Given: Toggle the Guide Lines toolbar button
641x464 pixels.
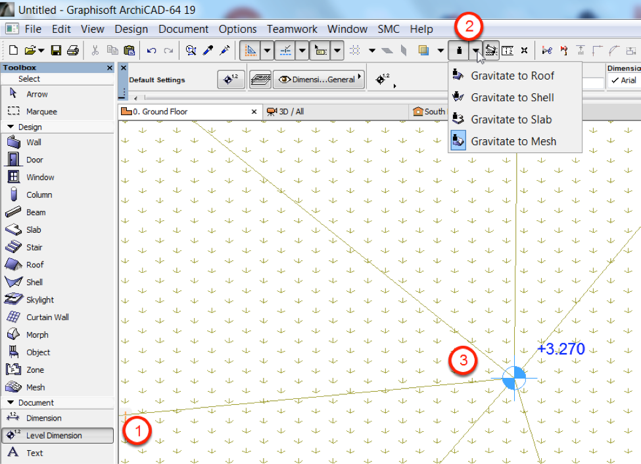Looking at the screenshot, I should (x=250, y=51).
